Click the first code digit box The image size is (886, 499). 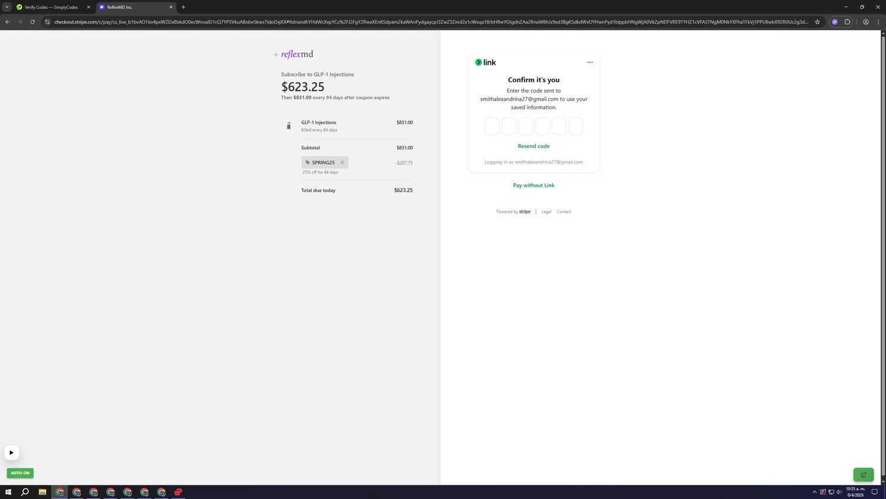[493, 126]
